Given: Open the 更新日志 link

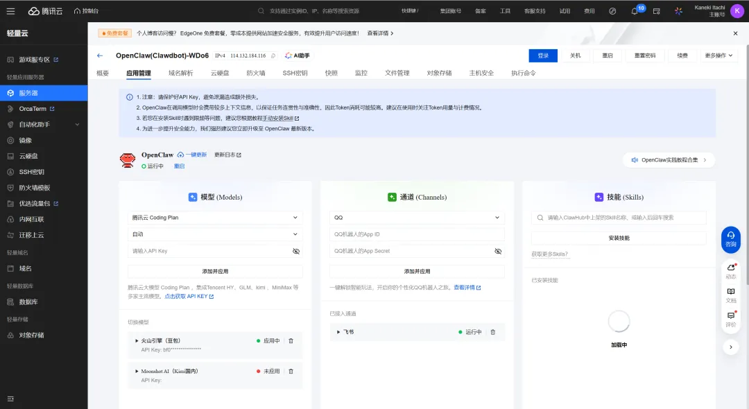Looking at the screenshot, I should [x=228, y=155].
